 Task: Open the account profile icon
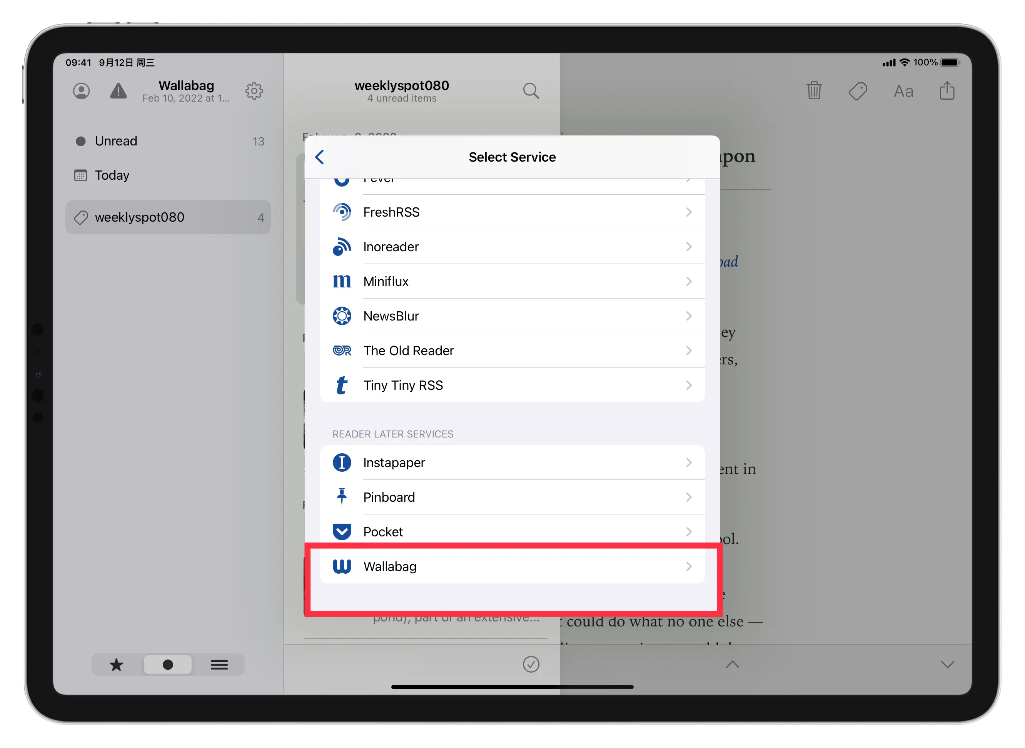click(82, 91)
